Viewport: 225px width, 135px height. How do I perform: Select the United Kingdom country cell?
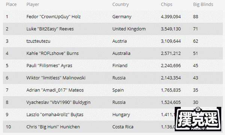click(x=129, y=29)
